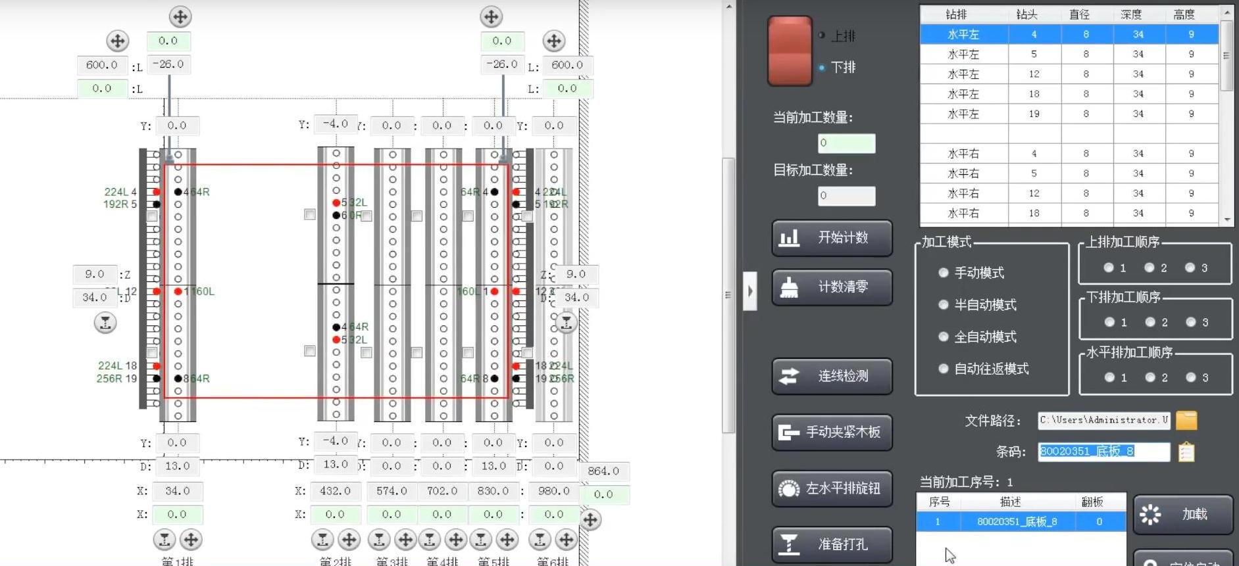Click the left drill icon under Z value 9.0
This screenshot has width=1239, height=566.
pos(105,323)
